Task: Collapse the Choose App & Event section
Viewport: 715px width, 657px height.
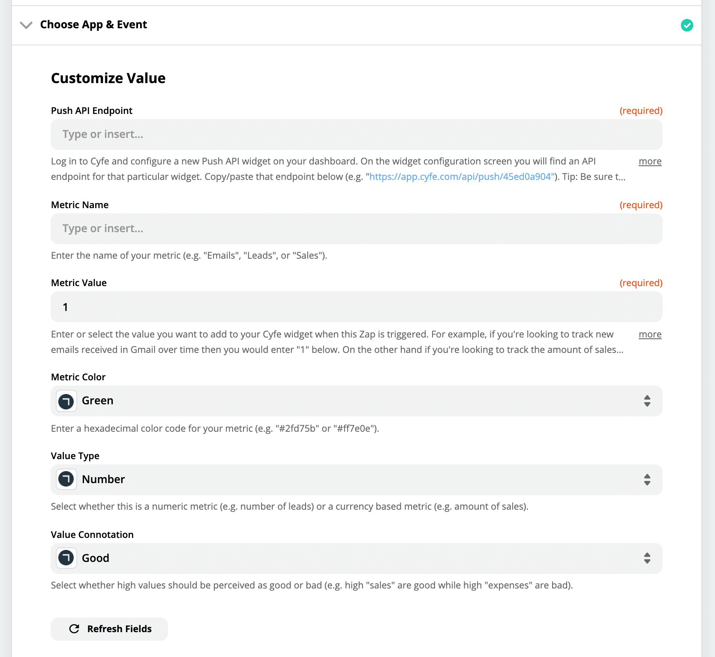Action: point(26,25)
